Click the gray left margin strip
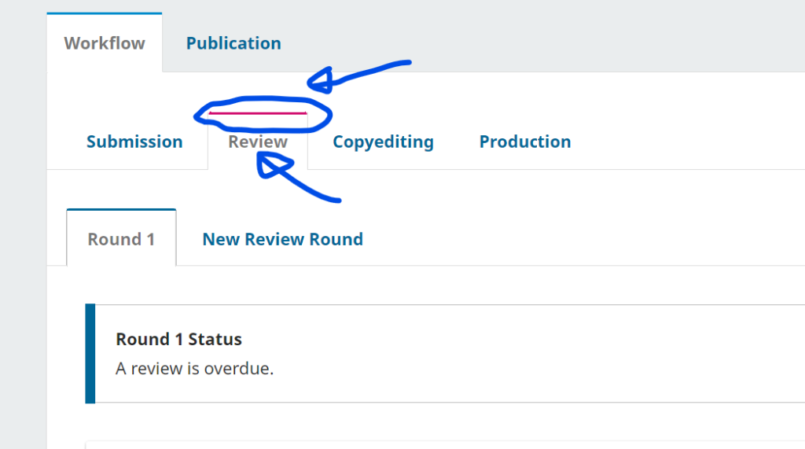 pyautogui.click(x=23, y=231)
